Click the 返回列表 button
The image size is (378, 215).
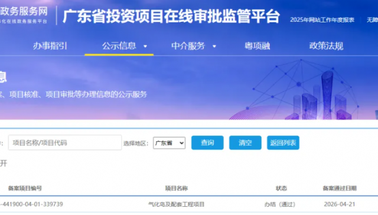point(283,143)
